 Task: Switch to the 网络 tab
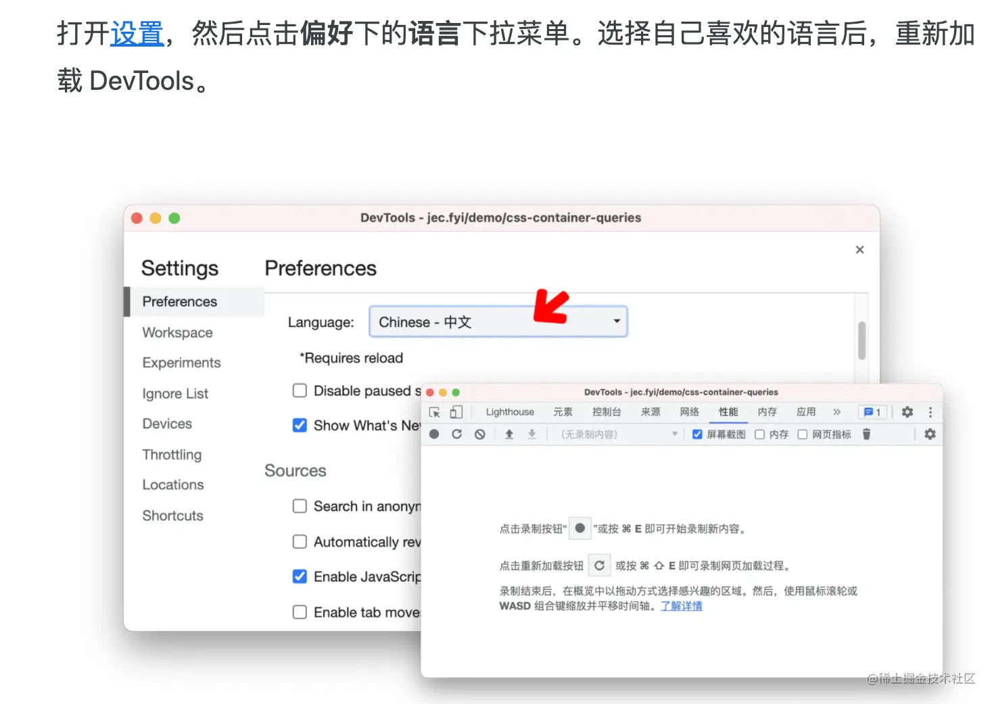pos(689,412)
